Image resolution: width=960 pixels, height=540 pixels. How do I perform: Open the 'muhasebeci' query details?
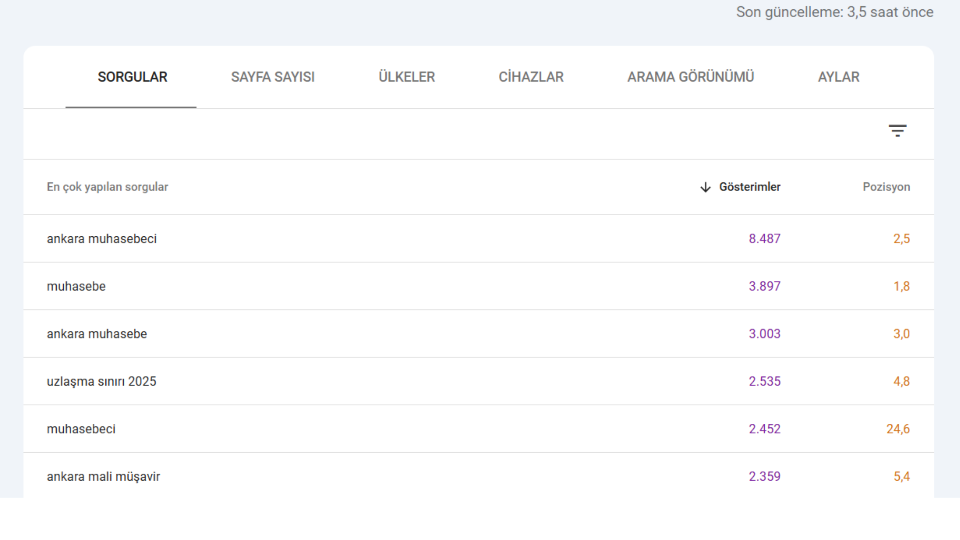coord(82,429)
